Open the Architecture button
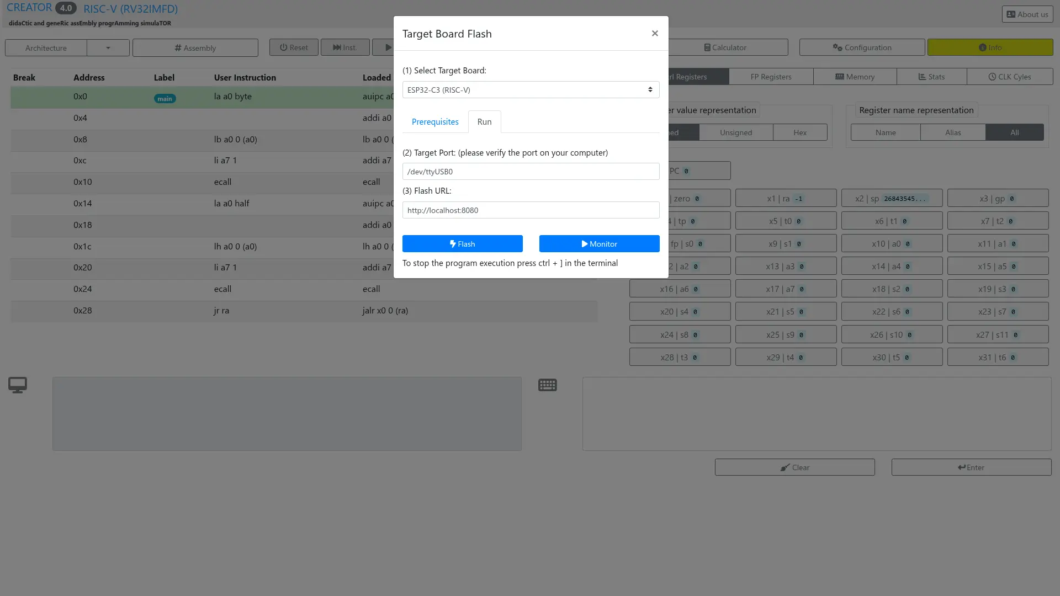This screenshot has width=1060, height=596. 46,47
